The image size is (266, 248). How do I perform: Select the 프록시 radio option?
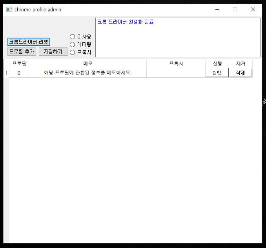(x=80, y=52)
